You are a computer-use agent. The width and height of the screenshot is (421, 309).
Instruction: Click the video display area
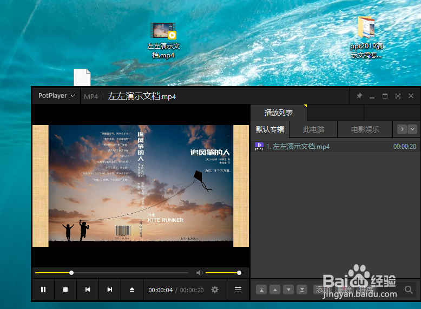pyautogui.click(x=141, y=186)
